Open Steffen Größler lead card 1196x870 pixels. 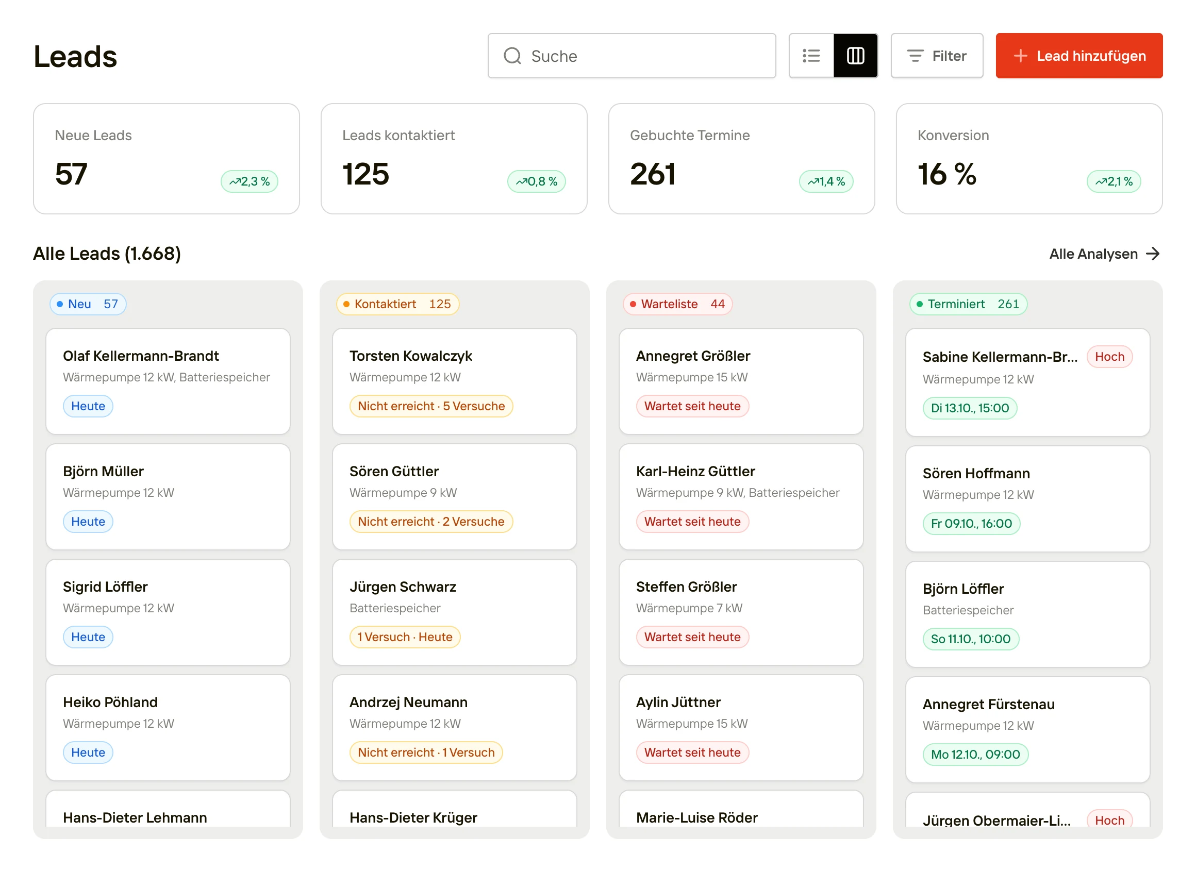point(741,613)
